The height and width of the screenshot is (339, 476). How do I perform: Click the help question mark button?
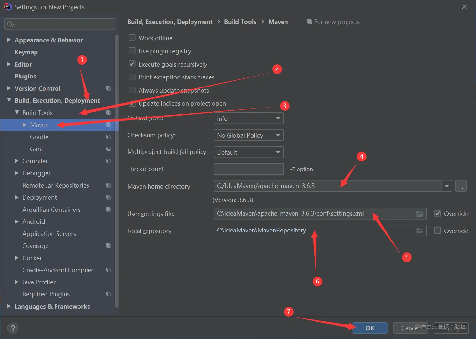click(13, 328)
